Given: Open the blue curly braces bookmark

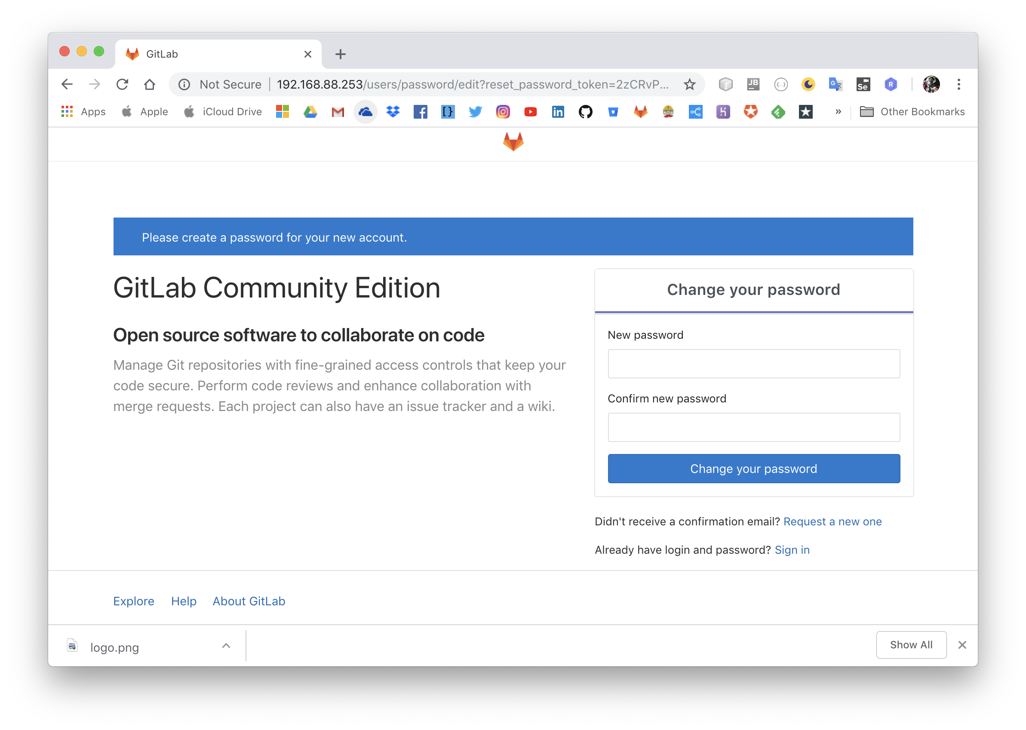Looking at the screenshot, I should [448, 111].
